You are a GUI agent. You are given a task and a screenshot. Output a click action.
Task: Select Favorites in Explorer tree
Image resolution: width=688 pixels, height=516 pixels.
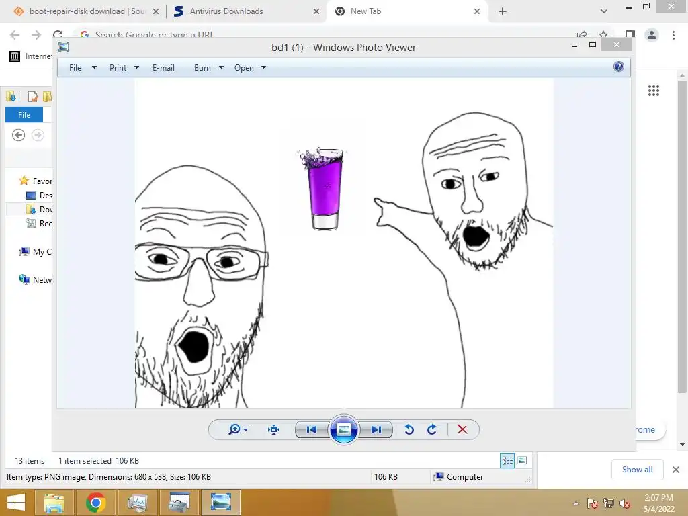click(x=36, y=181)
